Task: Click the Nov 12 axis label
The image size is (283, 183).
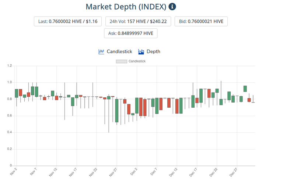Action: tap(53, 172)
